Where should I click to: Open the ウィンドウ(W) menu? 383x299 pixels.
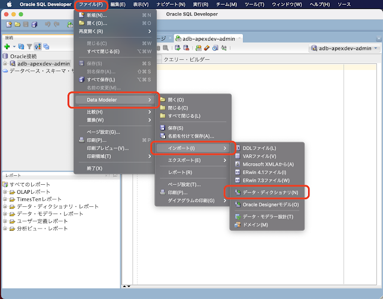287,4
